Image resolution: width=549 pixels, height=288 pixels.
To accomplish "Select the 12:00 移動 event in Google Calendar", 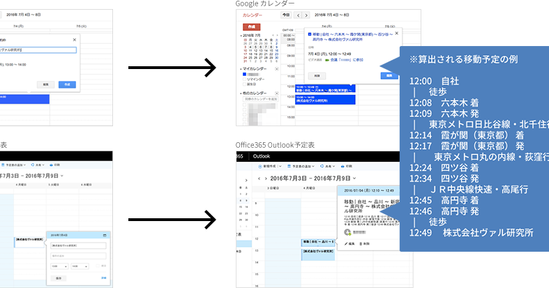I will [x=325, y=89].
